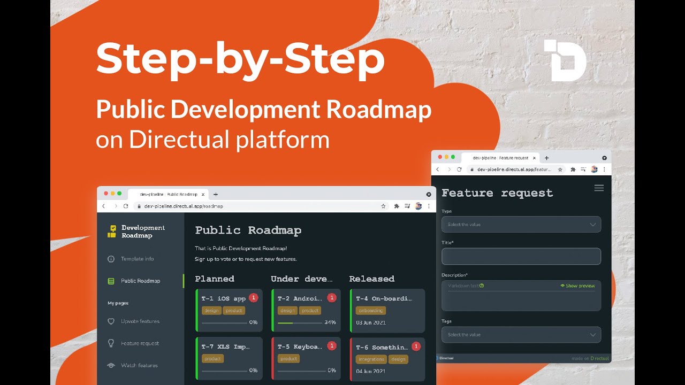Go forward in the Public Roadmap browser window
This screenshot has width=685, height=385.
point(115,206)
